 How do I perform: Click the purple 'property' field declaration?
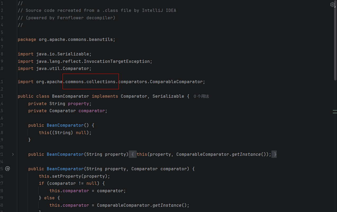[x=78, y=104]
